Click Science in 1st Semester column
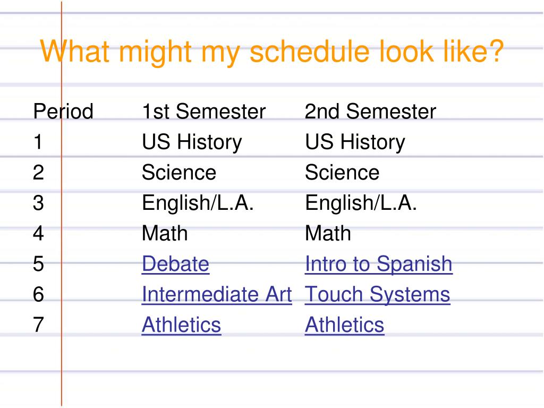This screenshot has height=408, width=544. pyautogui.click(x=179, y=173)
